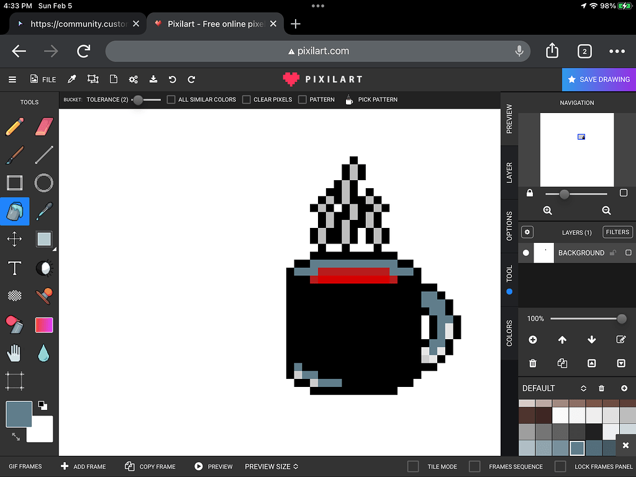This screenshot has height=477, width=636.
Task: Hide the Background layer visibility
Action: click(x=525, y=253)
